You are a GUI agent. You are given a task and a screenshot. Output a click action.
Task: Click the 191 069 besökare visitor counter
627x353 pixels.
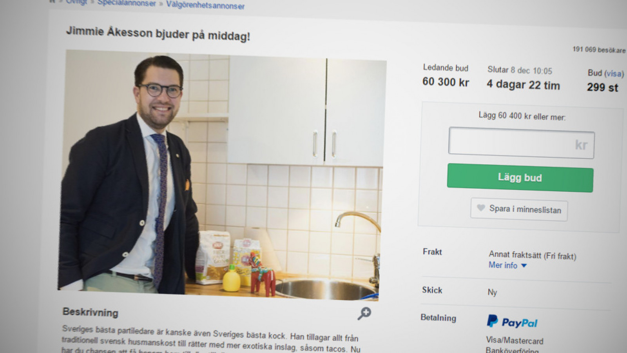[x=599, y=49]
